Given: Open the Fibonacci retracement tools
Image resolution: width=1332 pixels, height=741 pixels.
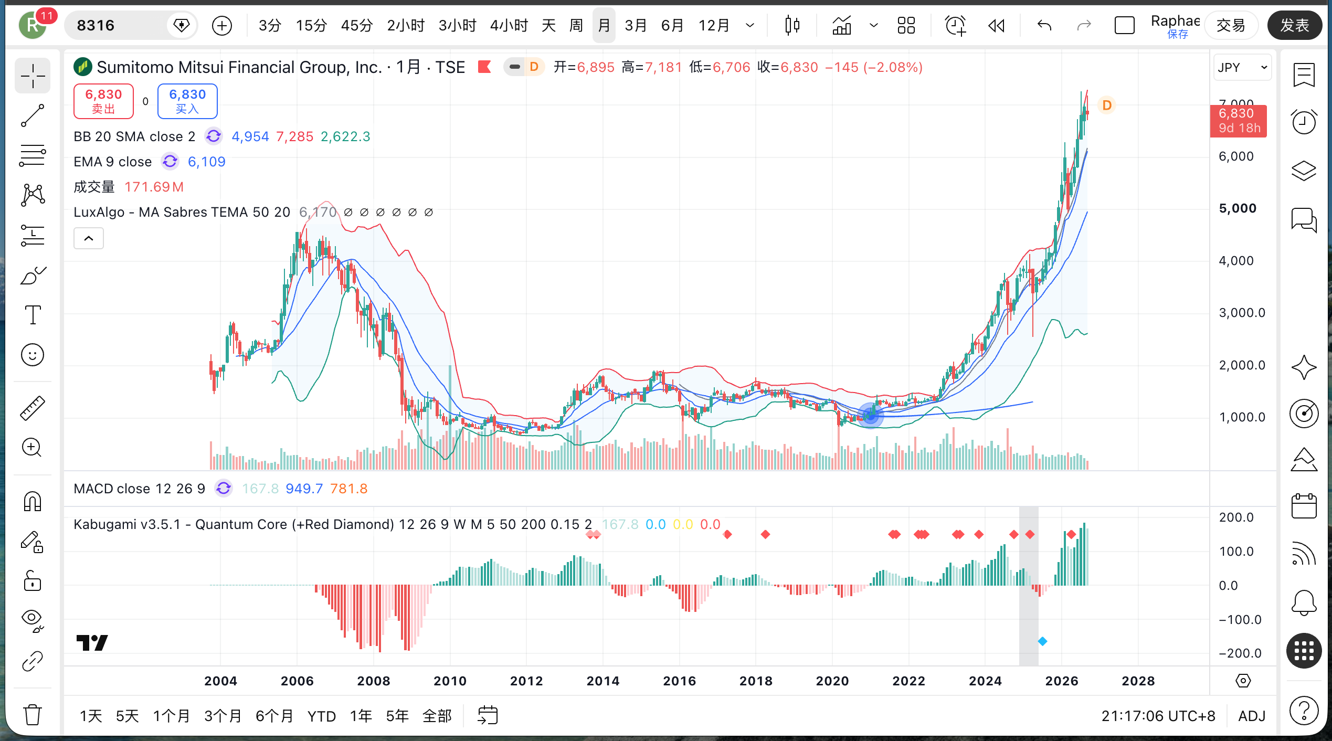Looking at the screenshot, I should (x=33, y=156).
